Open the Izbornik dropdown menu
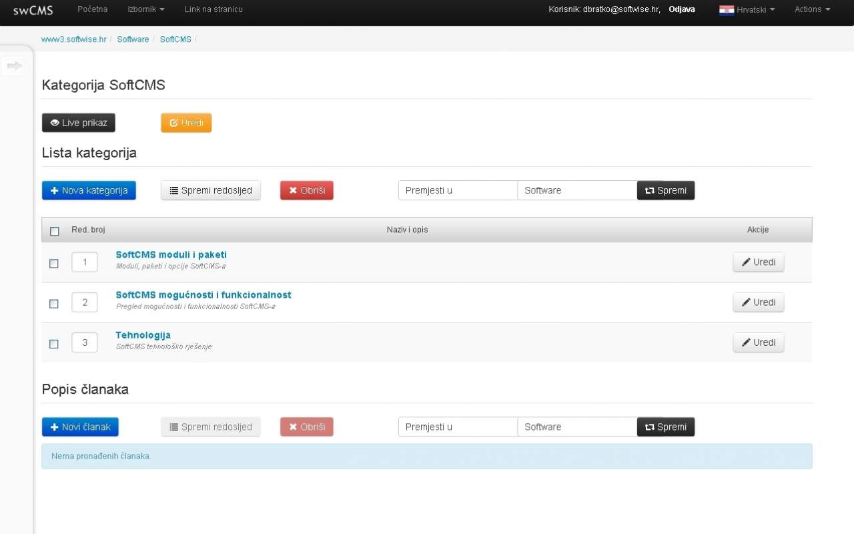 [145, 9]
